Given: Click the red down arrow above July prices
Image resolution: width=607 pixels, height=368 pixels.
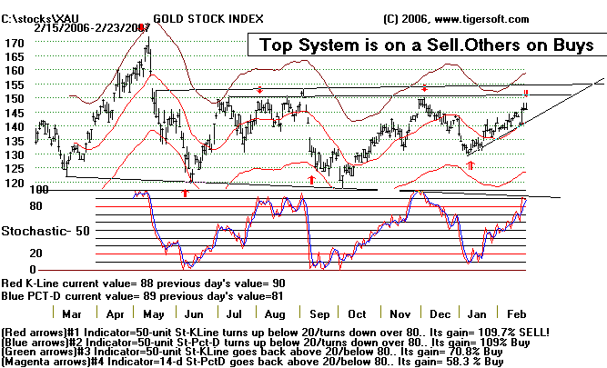Looking at the screenshot, I should [x=259, y=89].
